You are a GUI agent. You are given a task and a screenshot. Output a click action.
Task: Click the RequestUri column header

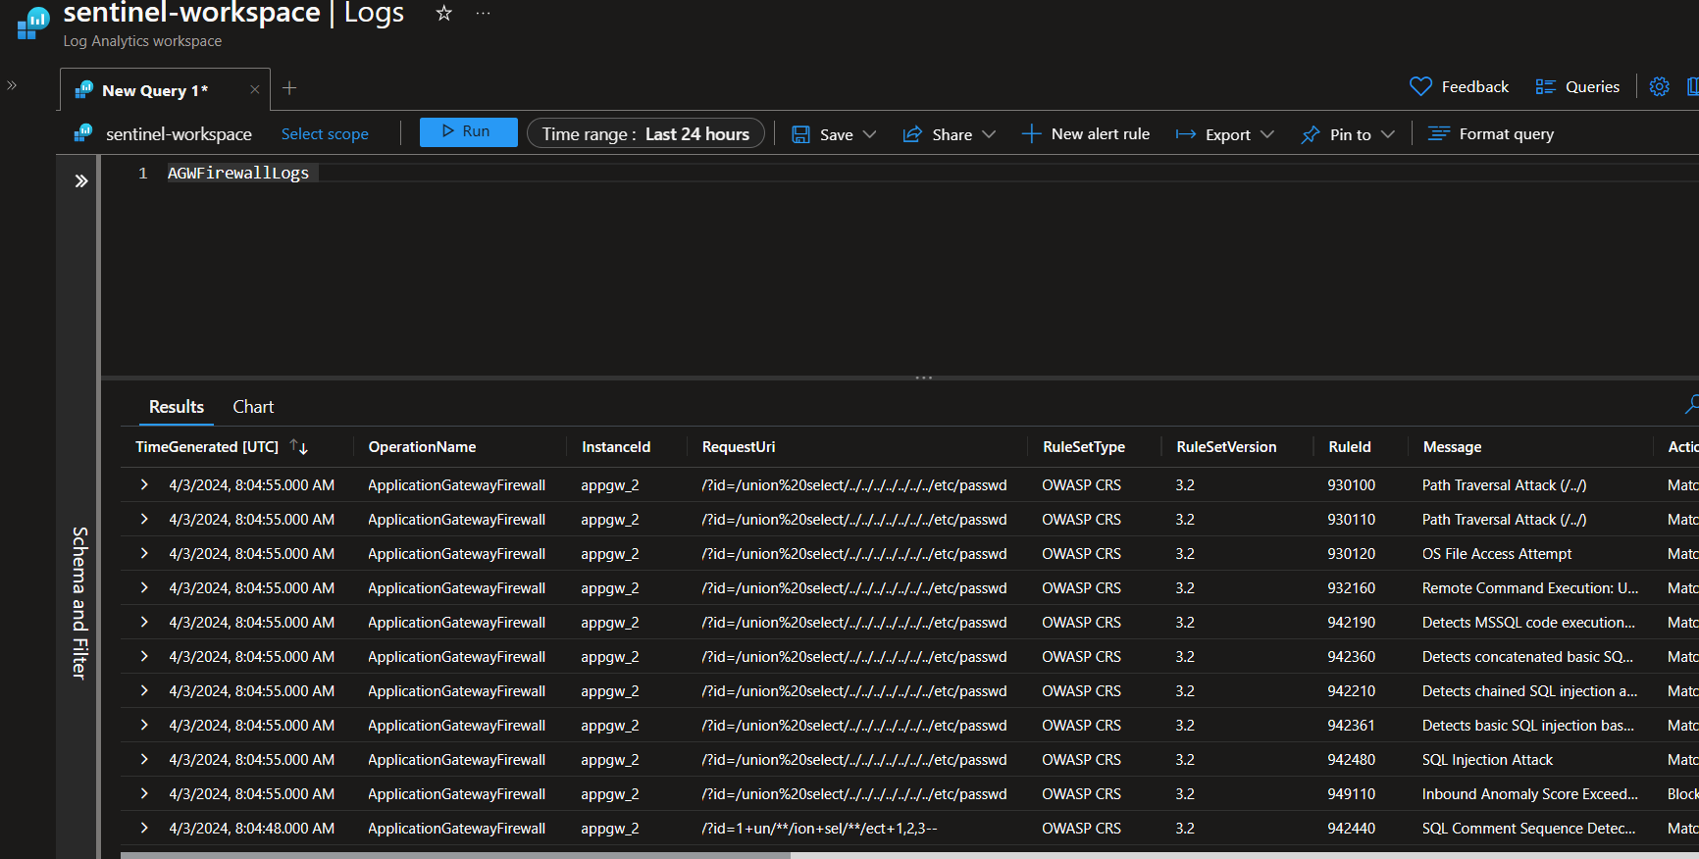click(x=739, y=446)
